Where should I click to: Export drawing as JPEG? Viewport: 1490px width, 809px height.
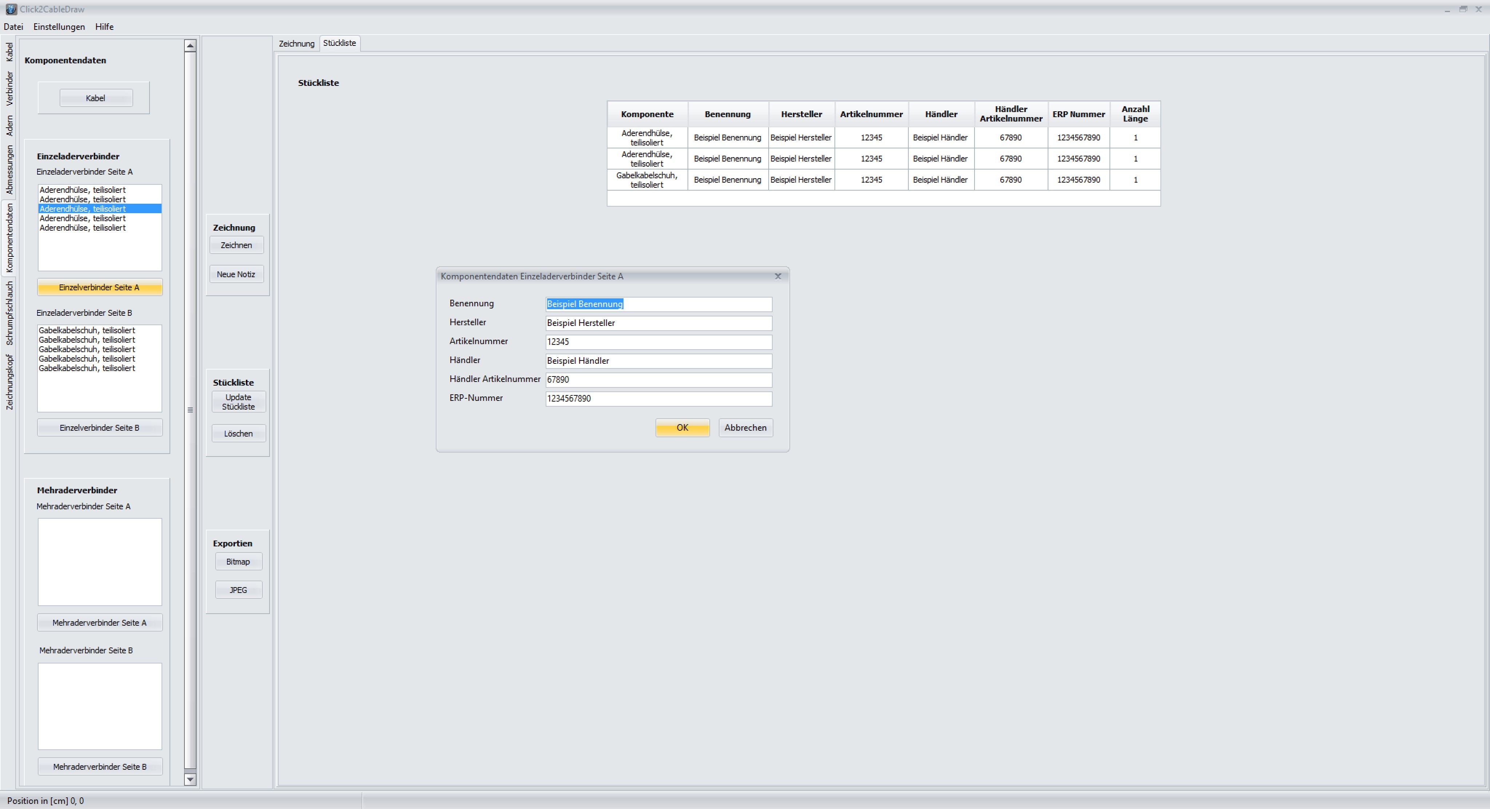pyautogui.click(x=238, y=590)
